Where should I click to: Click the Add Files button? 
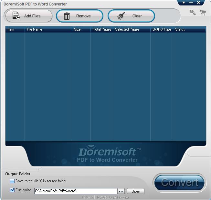click(x=29, y=16)
